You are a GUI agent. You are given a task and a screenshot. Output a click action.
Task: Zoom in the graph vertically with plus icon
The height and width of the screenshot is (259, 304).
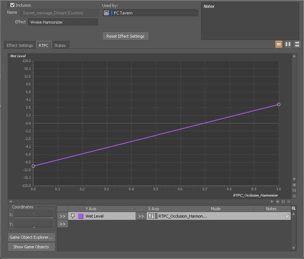[x=294, y=185]
